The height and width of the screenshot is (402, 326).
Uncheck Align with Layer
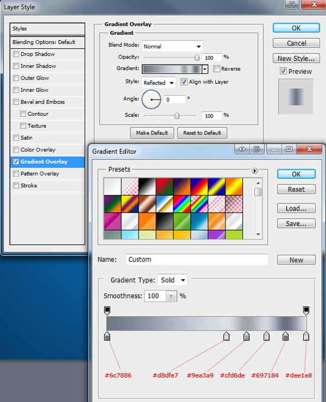[184, 82]
